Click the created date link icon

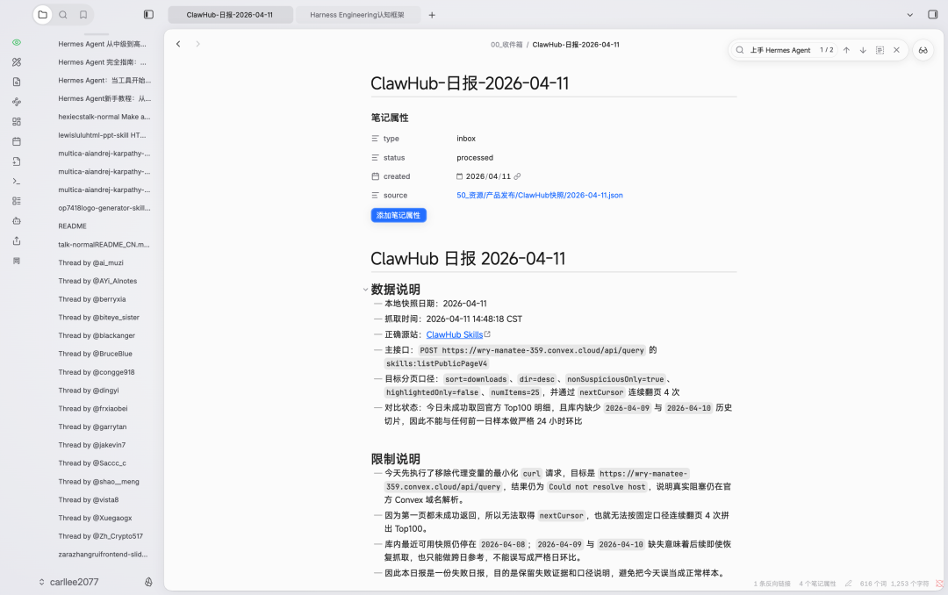(518, 176)
